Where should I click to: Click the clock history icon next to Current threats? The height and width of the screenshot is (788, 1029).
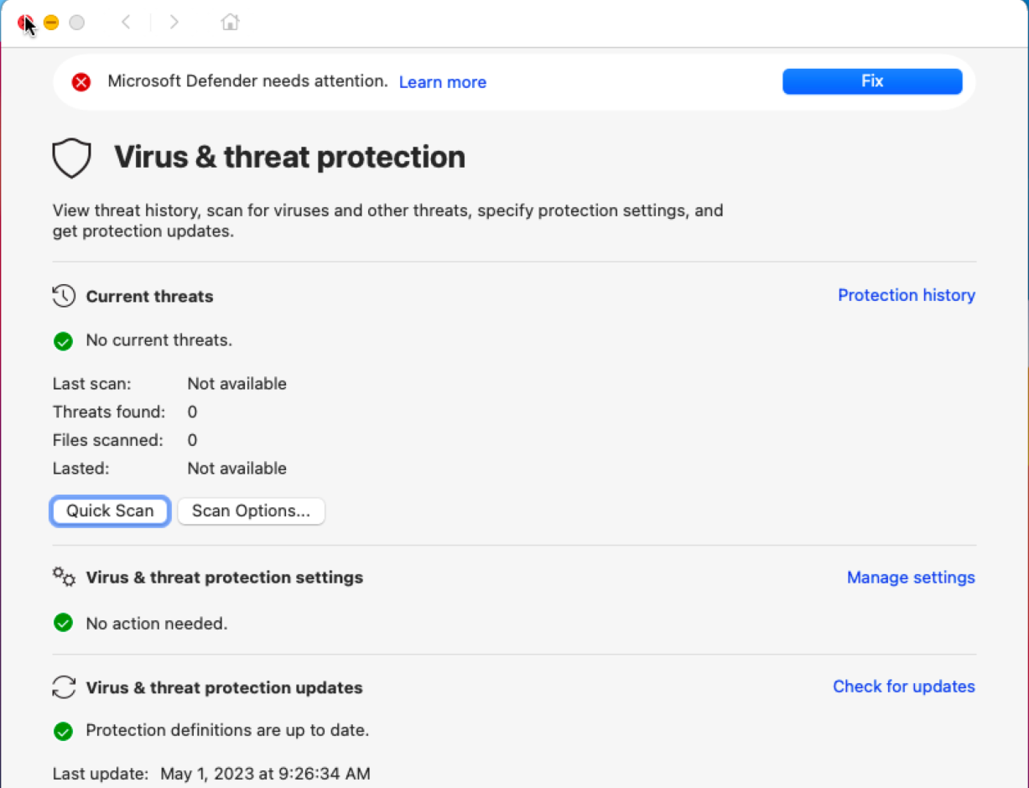pyautogui.click(x=64, y=296)
